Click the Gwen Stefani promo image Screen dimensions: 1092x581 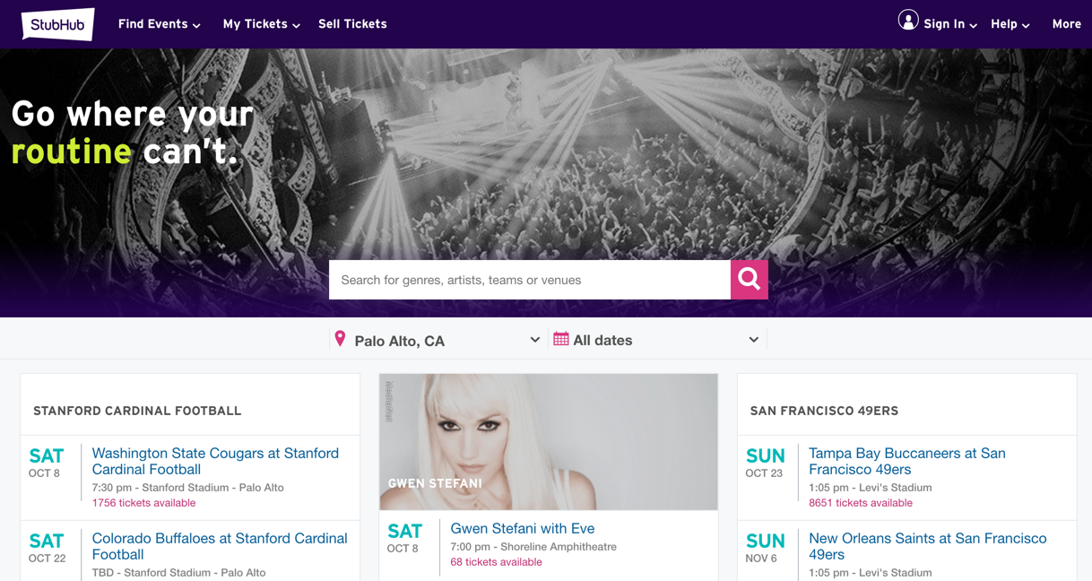[x=548, y=442]
